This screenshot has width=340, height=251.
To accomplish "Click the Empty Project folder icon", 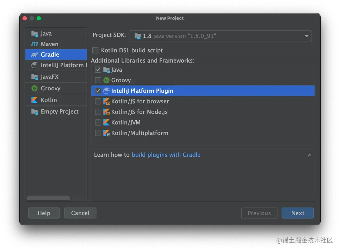I will pos(35,112).
